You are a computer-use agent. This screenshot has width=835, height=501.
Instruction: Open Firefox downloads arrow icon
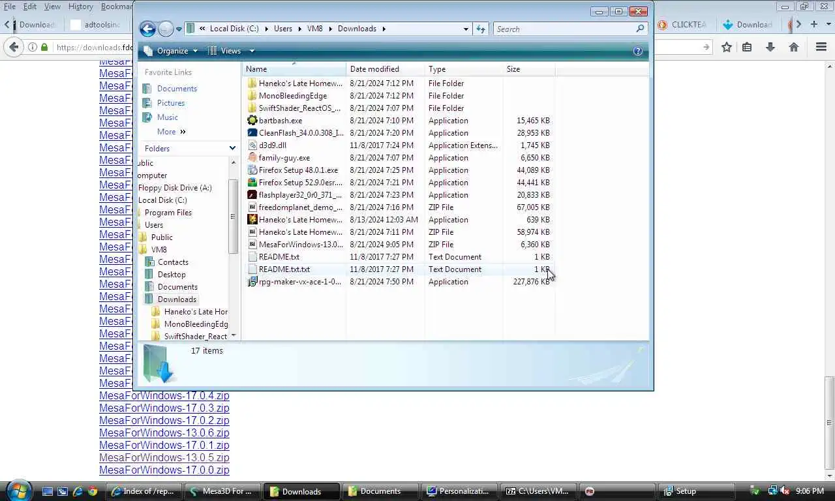tap(770, 47)
